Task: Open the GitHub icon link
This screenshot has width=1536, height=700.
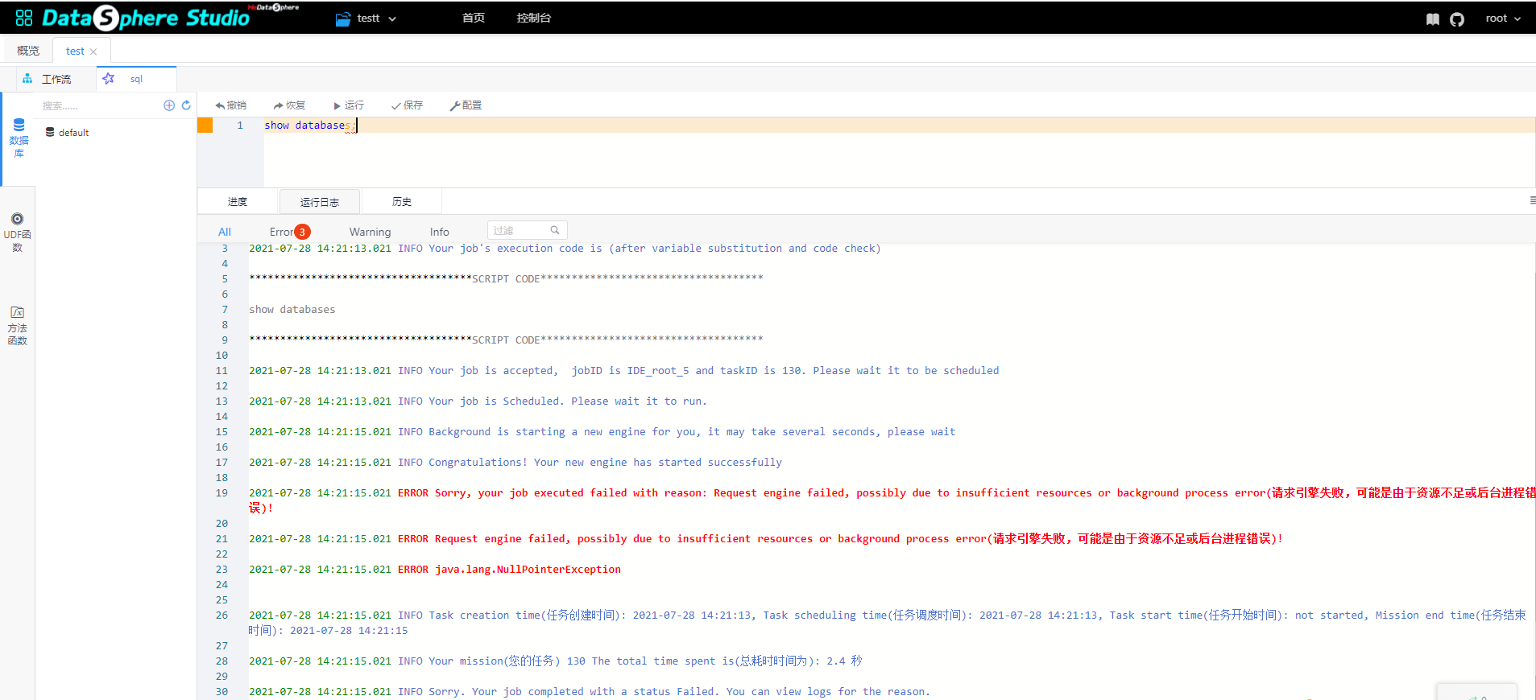Action: click(1457, 19)
